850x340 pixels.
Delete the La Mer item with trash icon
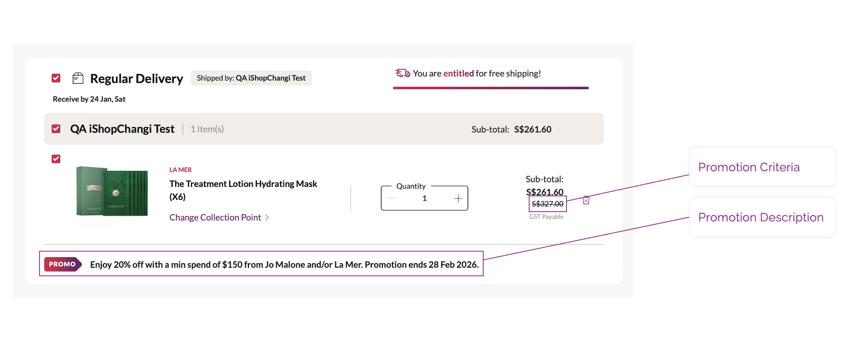coord(586,200)
